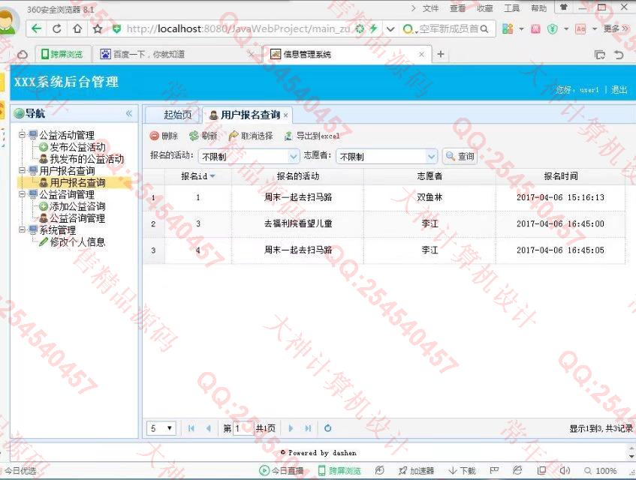Viewport: 636px width, 480px height.
Task: Switch to 起始页 tab
Action: pyautogui.click(x=178, y=115)
